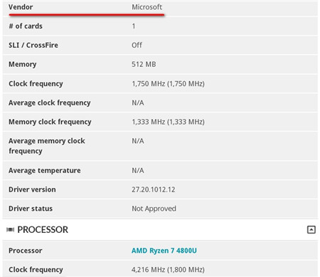This screenshot has width=320, height=277.
Task: Select the Microsoft vendor value
Action: pyautogui.click(x=147, y=7)
